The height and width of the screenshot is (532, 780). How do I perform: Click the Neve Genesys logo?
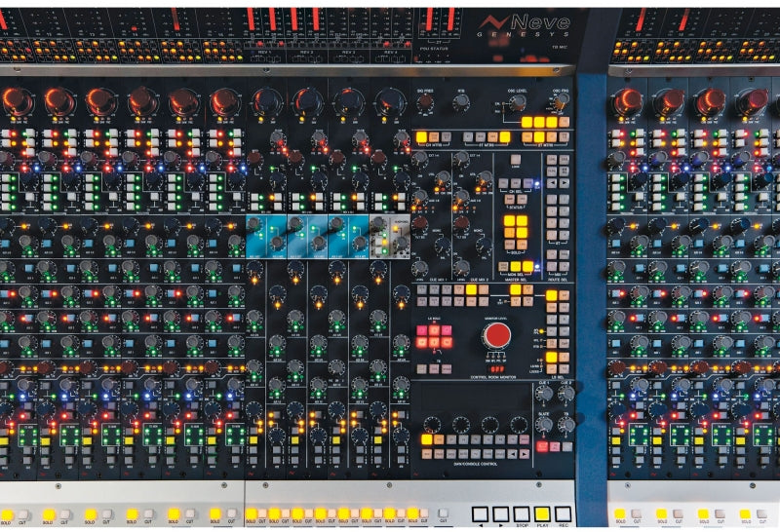click(x=534, y=24)
